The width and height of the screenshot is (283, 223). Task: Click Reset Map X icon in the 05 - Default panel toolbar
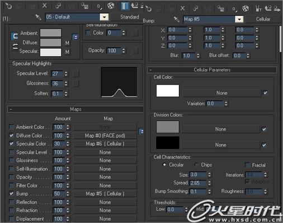click(x=45, y=6)
